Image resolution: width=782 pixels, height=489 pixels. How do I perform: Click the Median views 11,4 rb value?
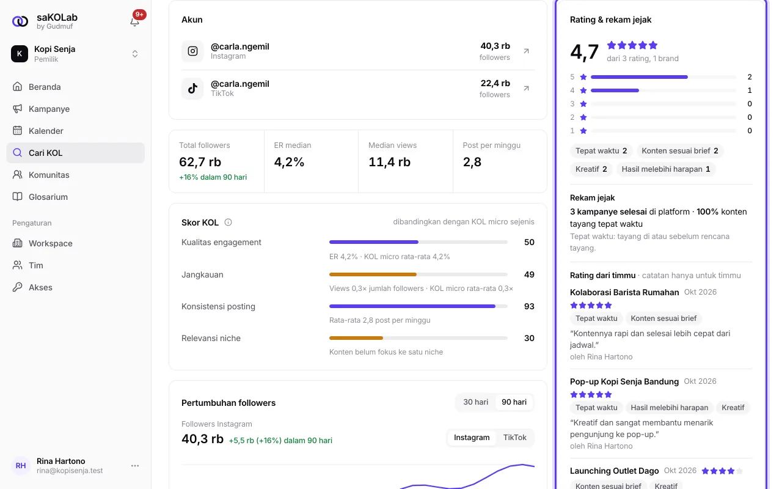[390, 162]
